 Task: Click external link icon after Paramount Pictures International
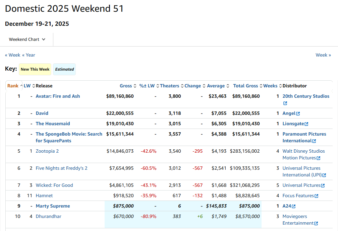pos(314,141)
